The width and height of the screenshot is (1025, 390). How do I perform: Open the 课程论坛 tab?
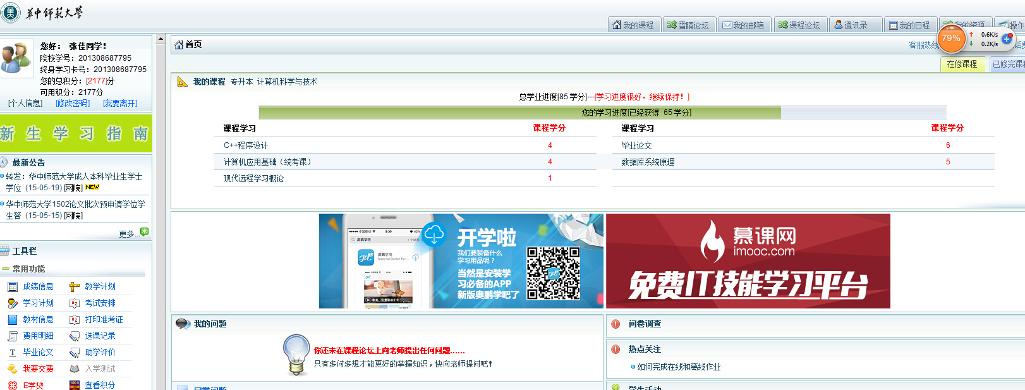(799, 25)
